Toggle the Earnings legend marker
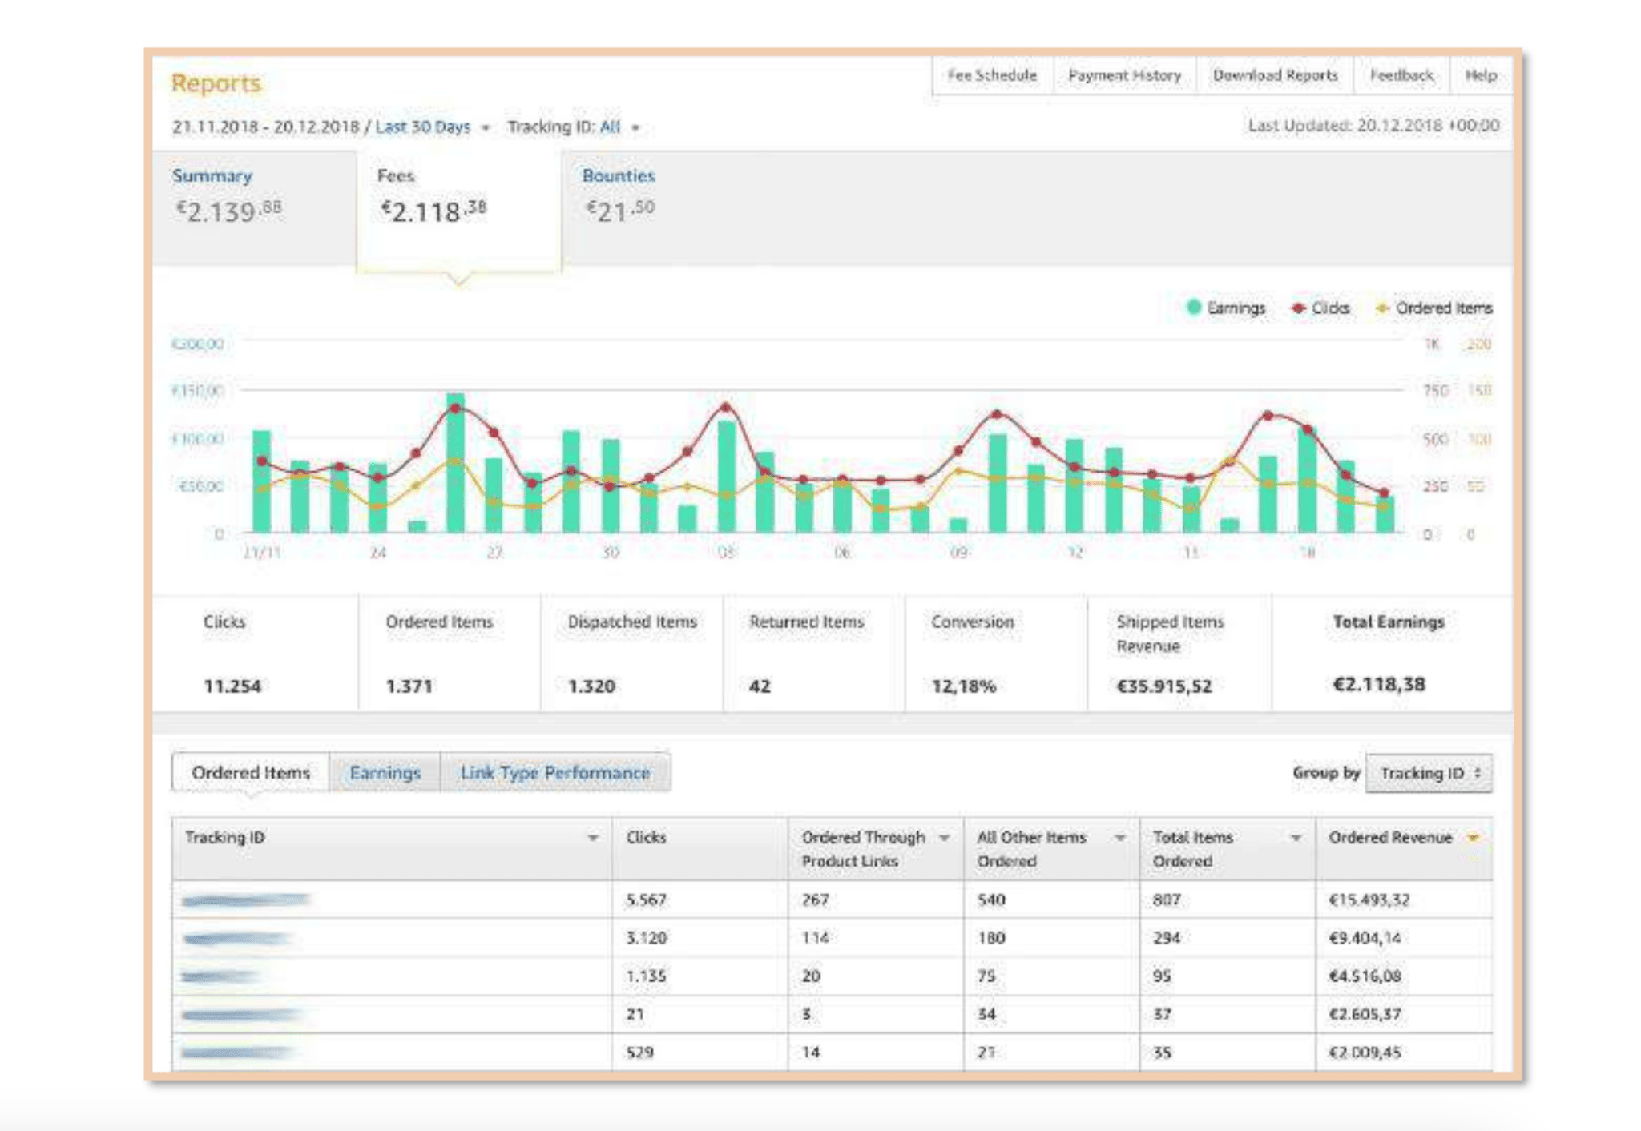Image resolution: width=1641 pixels, height=1131 pixels. click(1193, 308)
